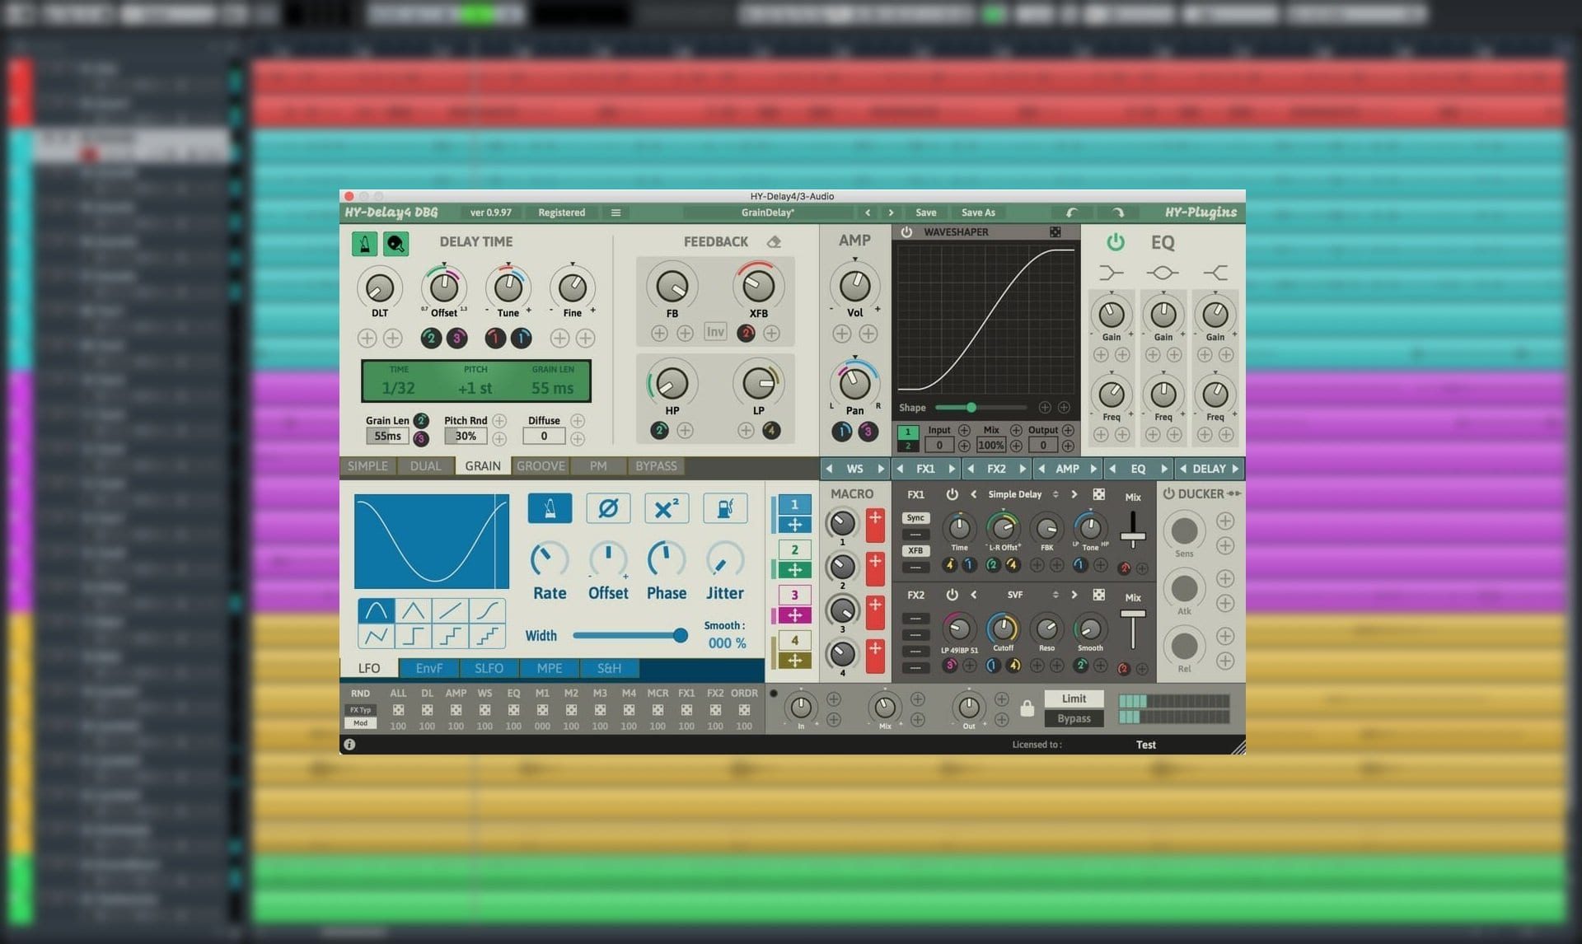Viewport: 1582px width, 944px height.
Task: Go to next preset with header right arrow
Action: pos(891,213)
